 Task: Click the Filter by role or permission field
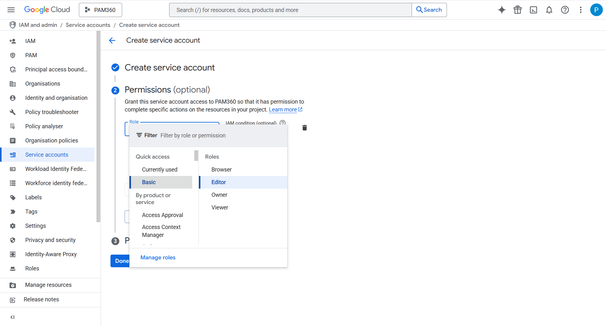pos(193,135)
